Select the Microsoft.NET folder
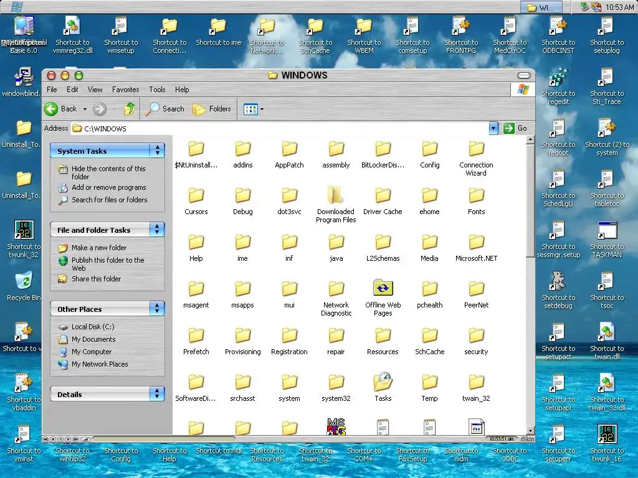This screenshot has height=478, width=638. [x=476, y=242]
